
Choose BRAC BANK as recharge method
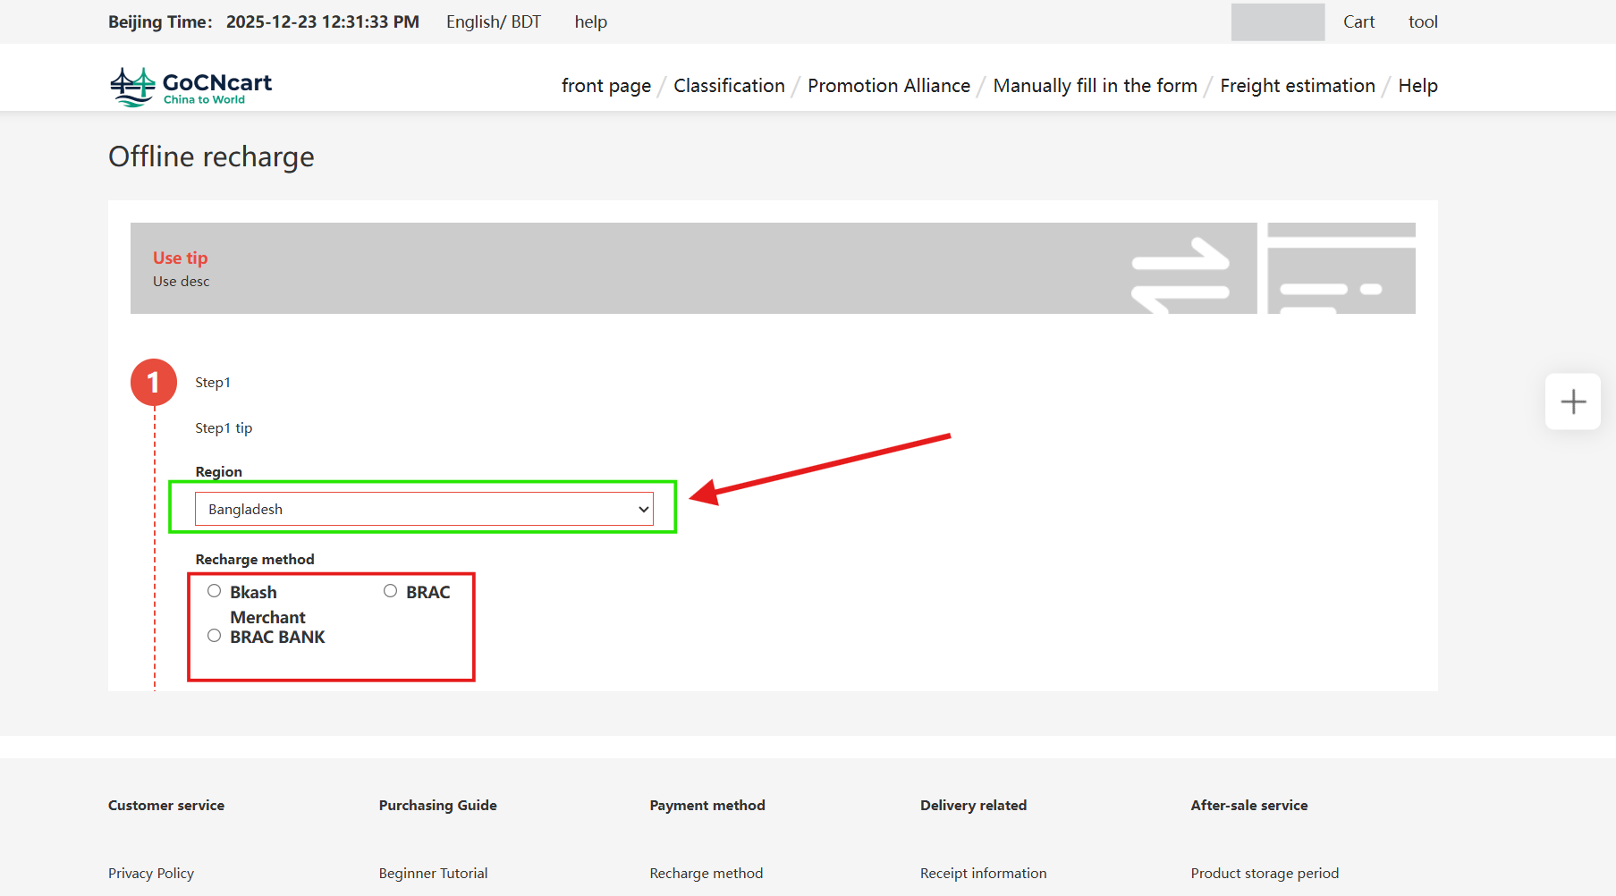pos(214,635)
